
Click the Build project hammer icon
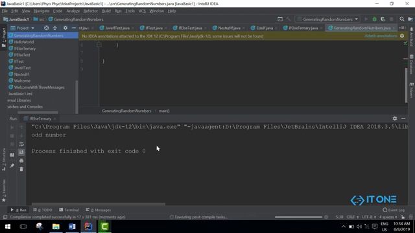(x=289, y=19)
